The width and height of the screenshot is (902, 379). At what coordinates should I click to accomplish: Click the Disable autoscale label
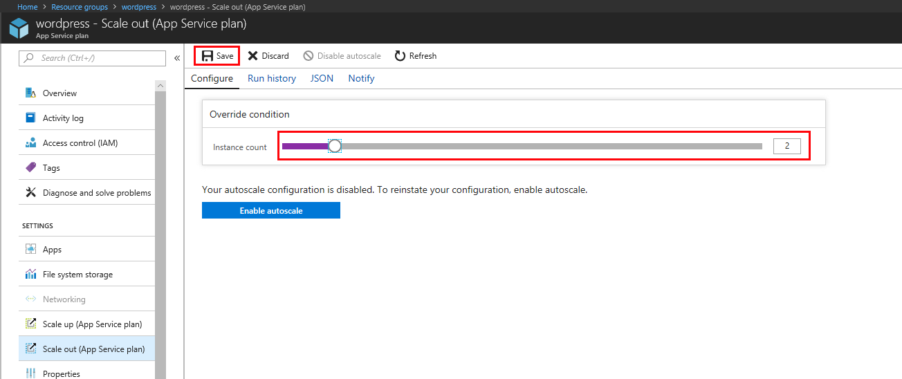coord(349,56)
